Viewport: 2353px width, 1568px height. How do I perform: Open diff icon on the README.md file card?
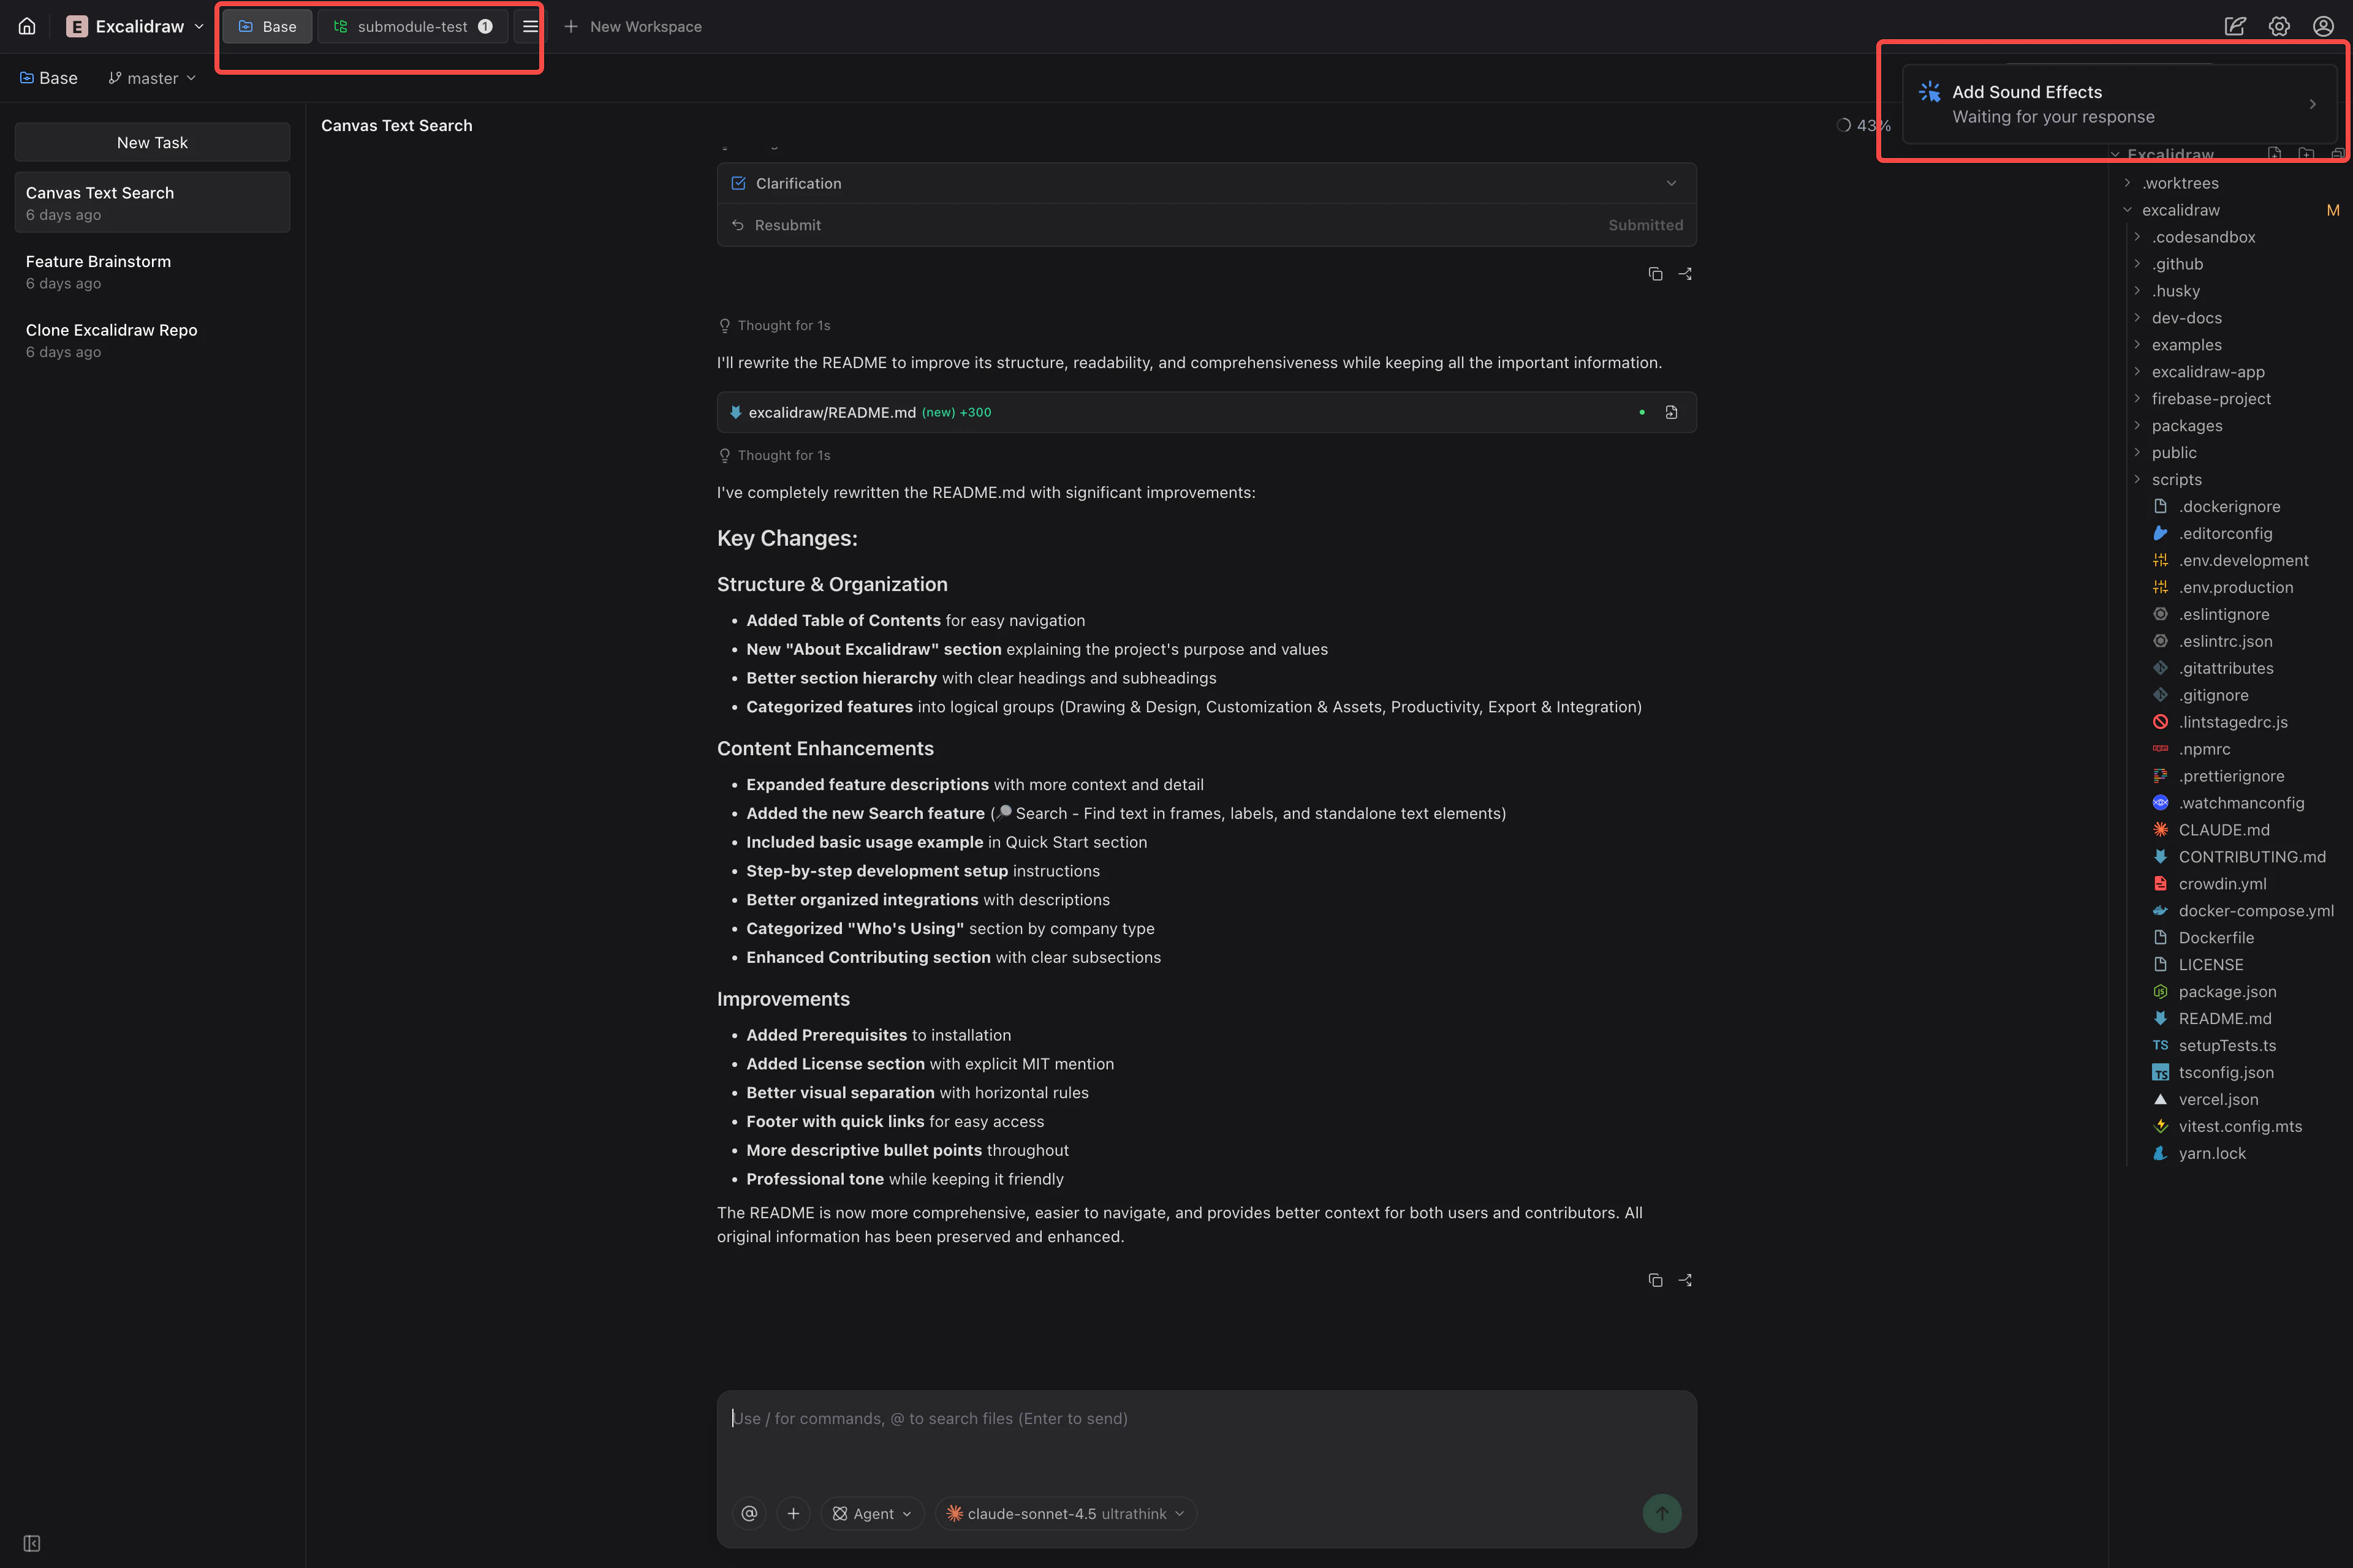[1671, 412]
